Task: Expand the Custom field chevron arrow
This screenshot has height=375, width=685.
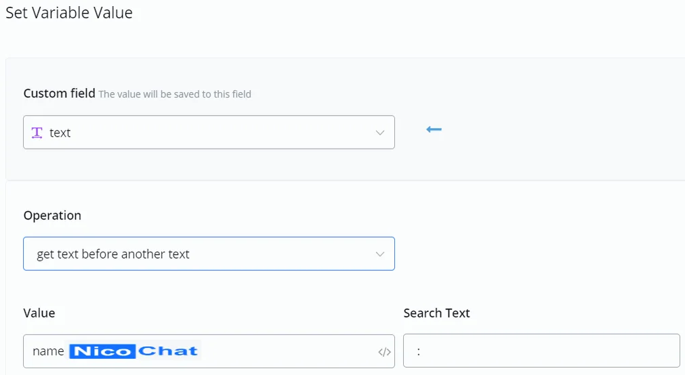Action: 380,133
